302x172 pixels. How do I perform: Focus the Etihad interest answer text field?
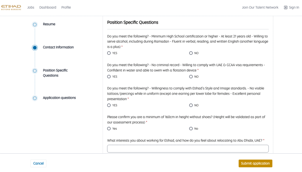tap(188, 149)
